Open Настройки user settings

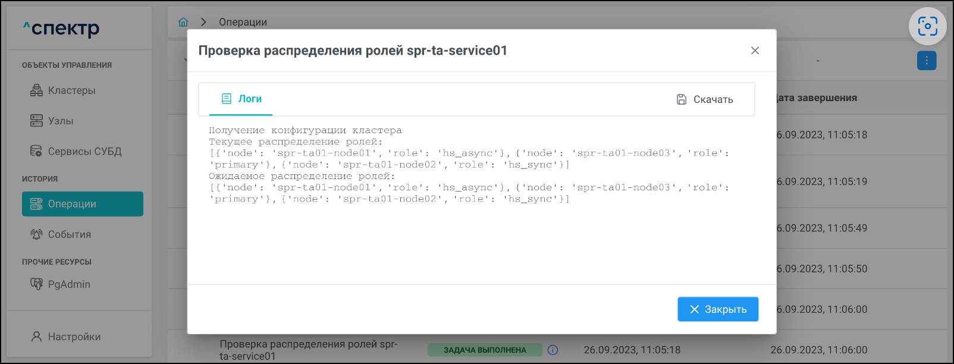tap(74, 337)
